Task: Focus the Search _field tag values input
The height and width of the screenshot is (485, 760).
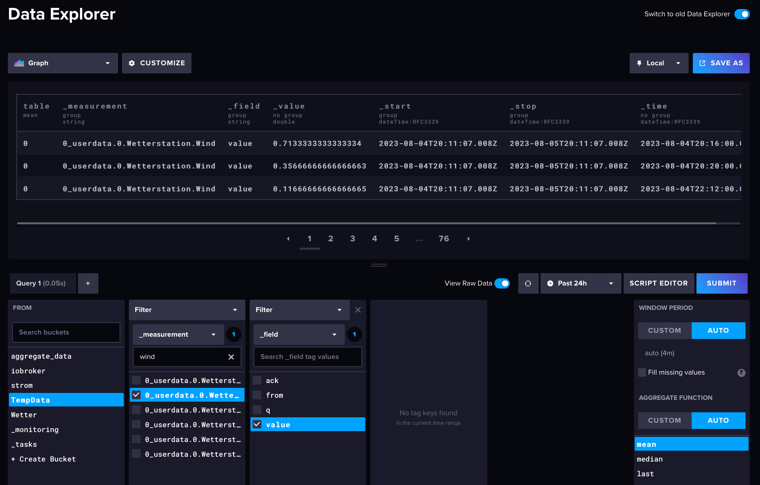Action: (x=308, y=357)
